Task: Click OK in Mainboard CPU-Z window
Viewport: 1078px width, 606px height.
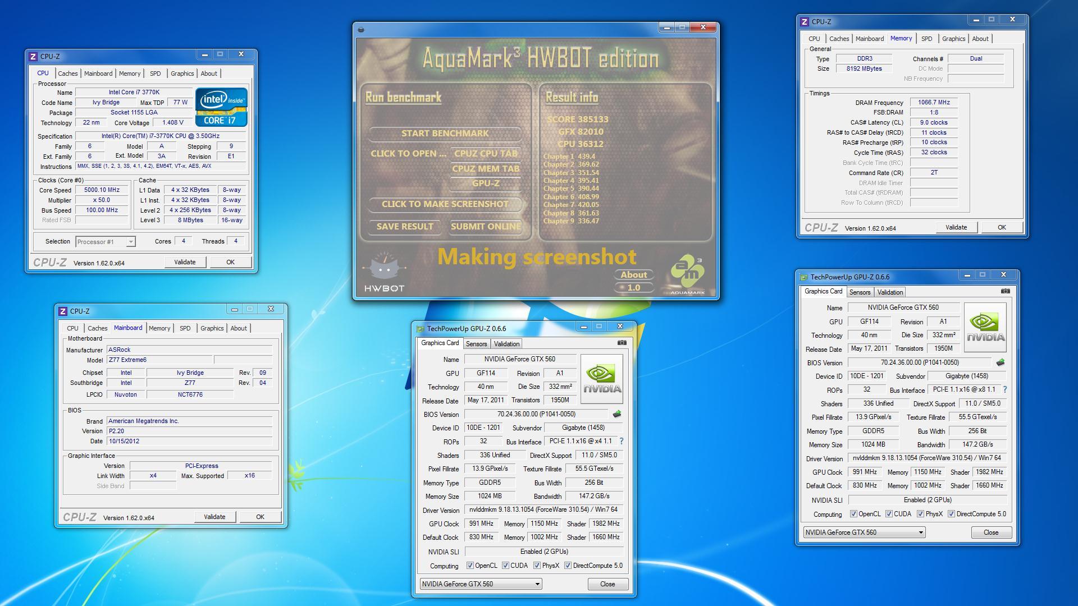Action: click(260, 517)
